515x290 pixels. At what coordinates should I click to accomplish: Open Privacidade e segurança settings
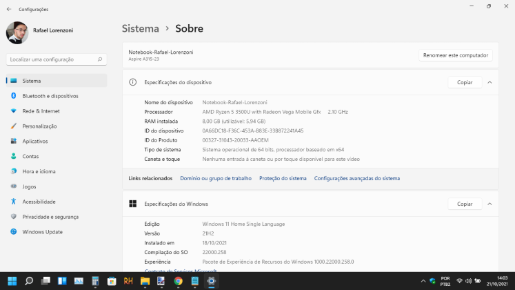click(x=57, y=217)
